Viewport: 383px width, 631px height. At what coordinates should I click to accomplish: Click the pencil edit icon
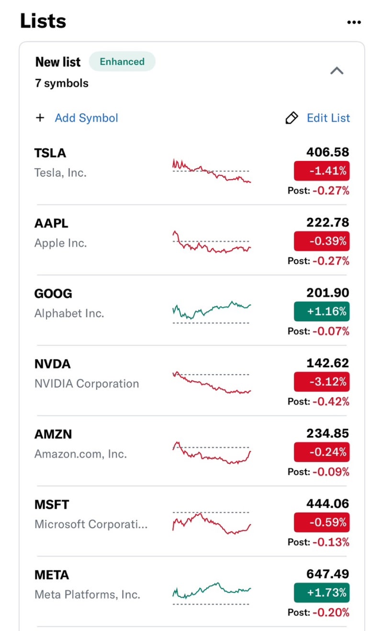pos(291,118)
